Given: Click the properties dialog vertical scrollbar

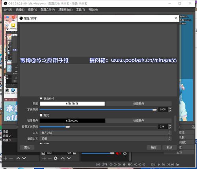Looking at the screenshot, I should 175,123.
